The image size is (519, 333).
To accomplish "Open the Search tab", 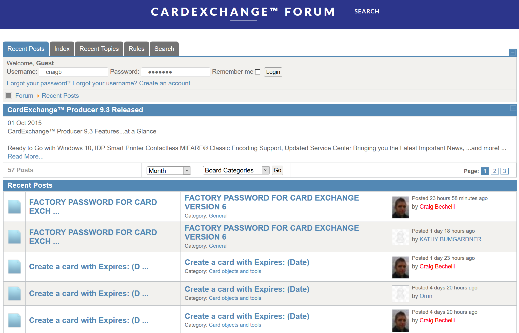I will pos(164,49).
